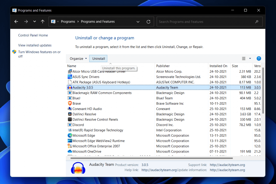Click the Uninstall button
The height and width of the screenshot is (184, 276).
(x=98, y=58)
